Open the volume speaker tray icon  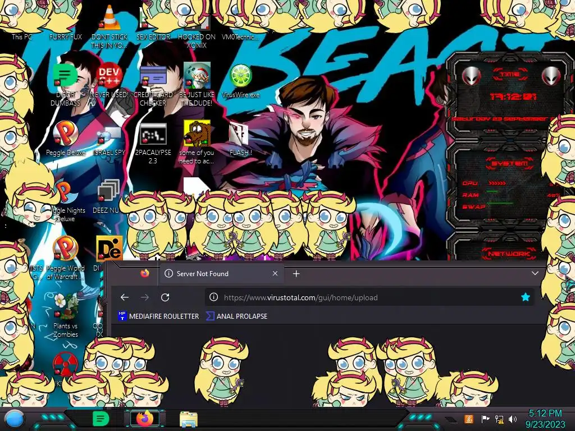tap(513, 419)
